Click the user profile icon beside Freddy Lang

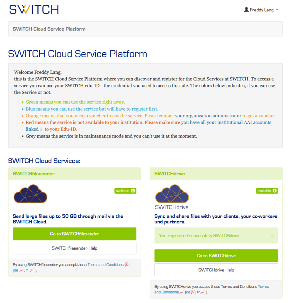[246, 9]
